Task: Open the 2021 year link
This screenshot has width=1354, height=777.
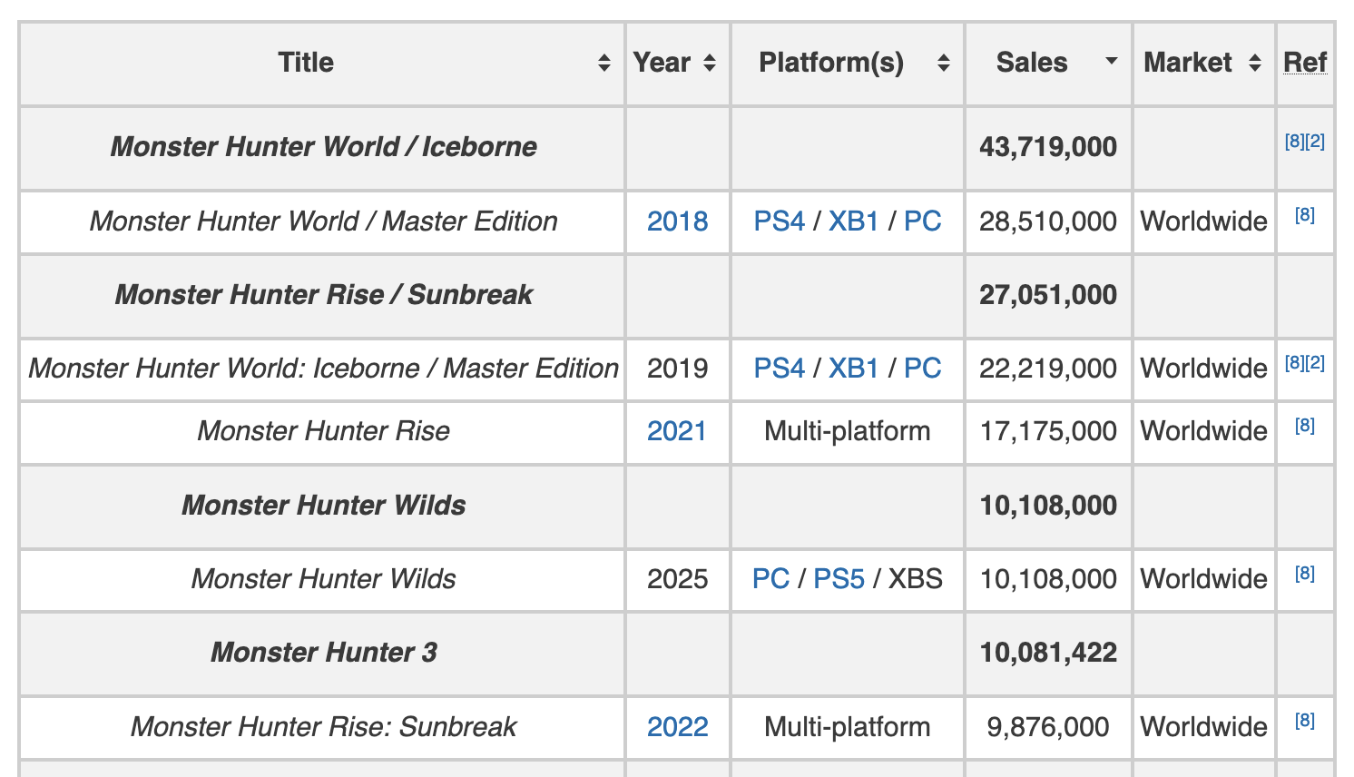Action: pos(677,431)
